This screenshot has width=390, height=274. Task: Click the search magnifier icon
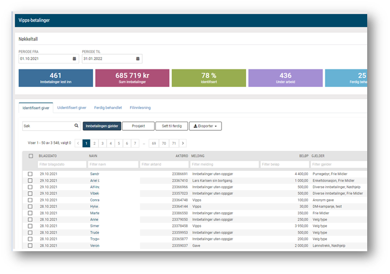point(77,126)
